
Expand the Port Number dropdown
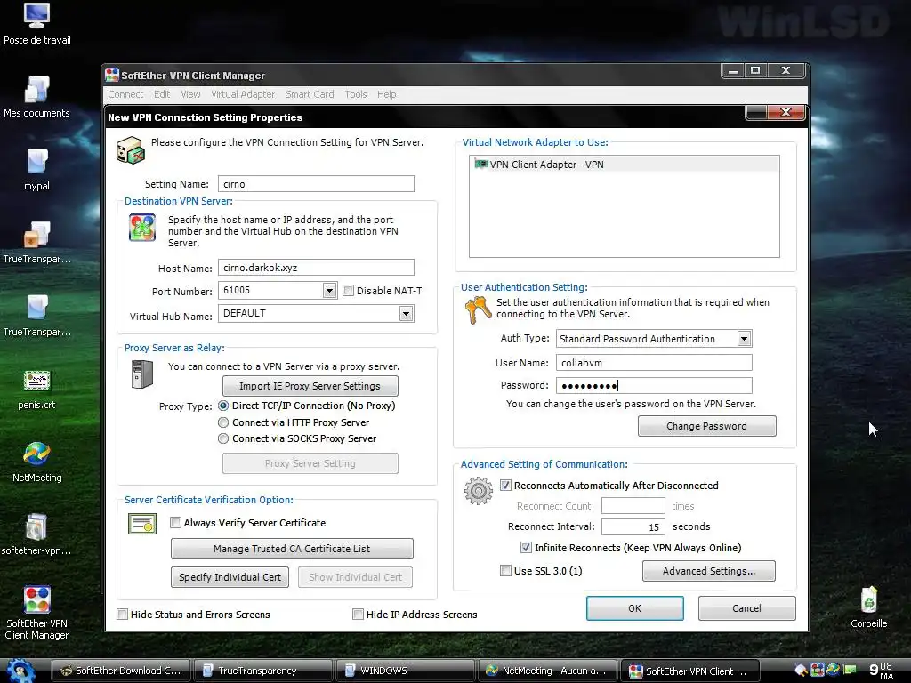(x=329, y=291)
